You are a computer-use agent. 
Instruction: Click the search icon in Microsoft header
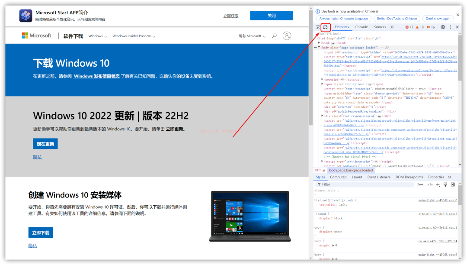point(274,36)
